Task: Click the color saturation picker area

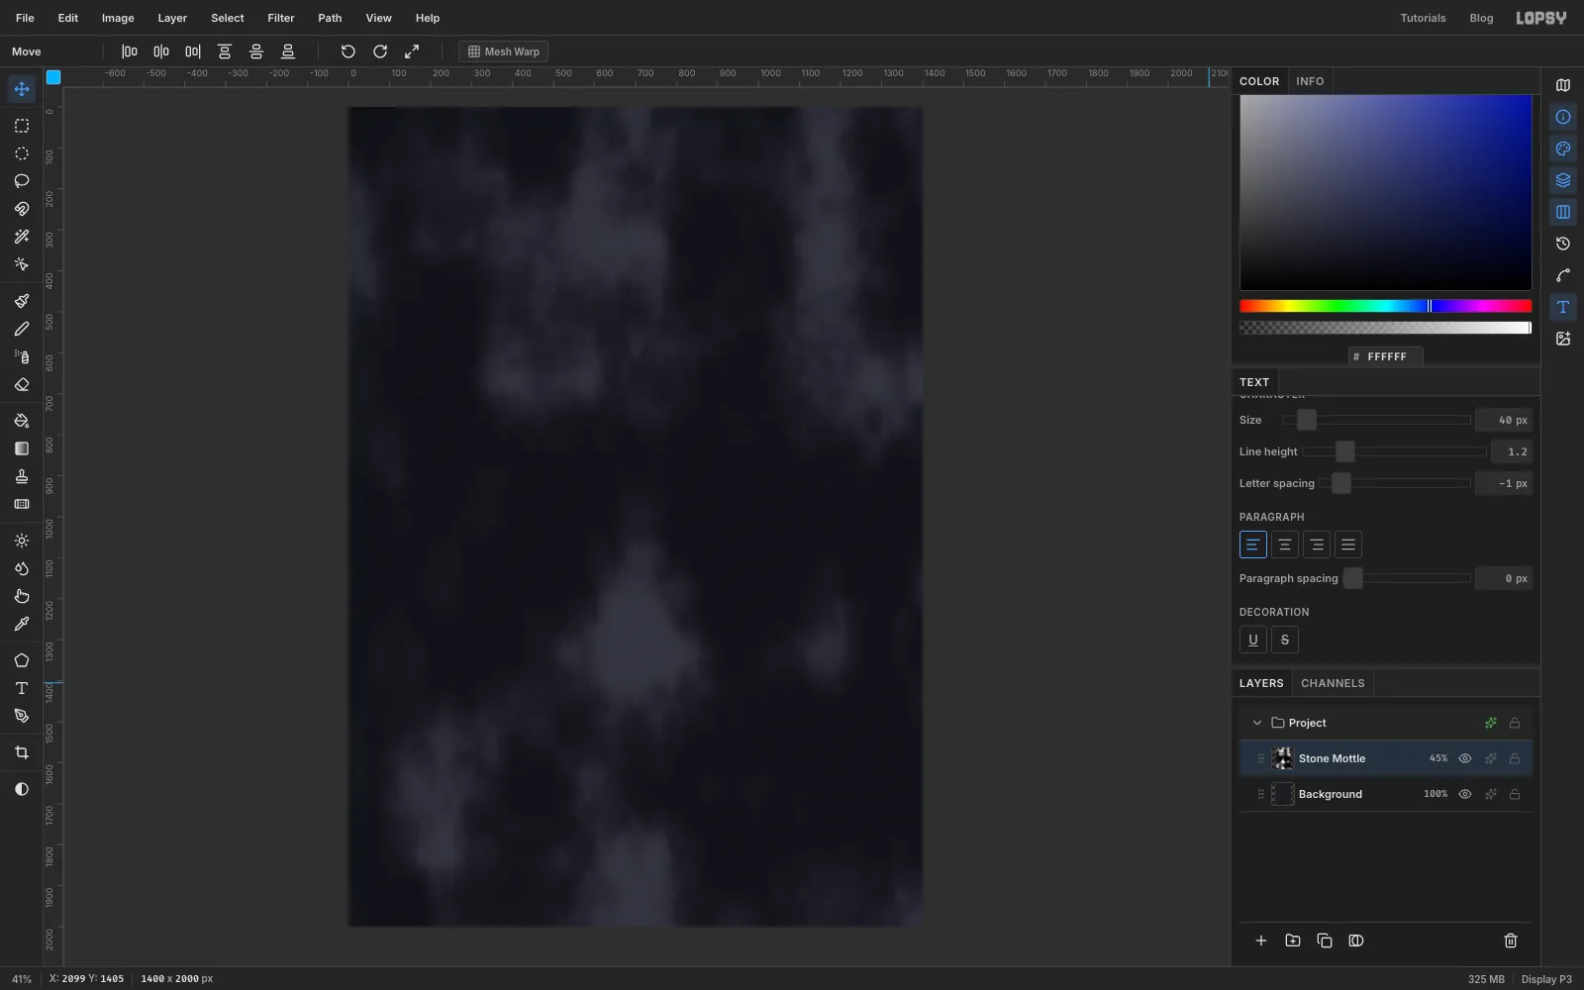Action: pyautogui.click(x=1384, y=192)
